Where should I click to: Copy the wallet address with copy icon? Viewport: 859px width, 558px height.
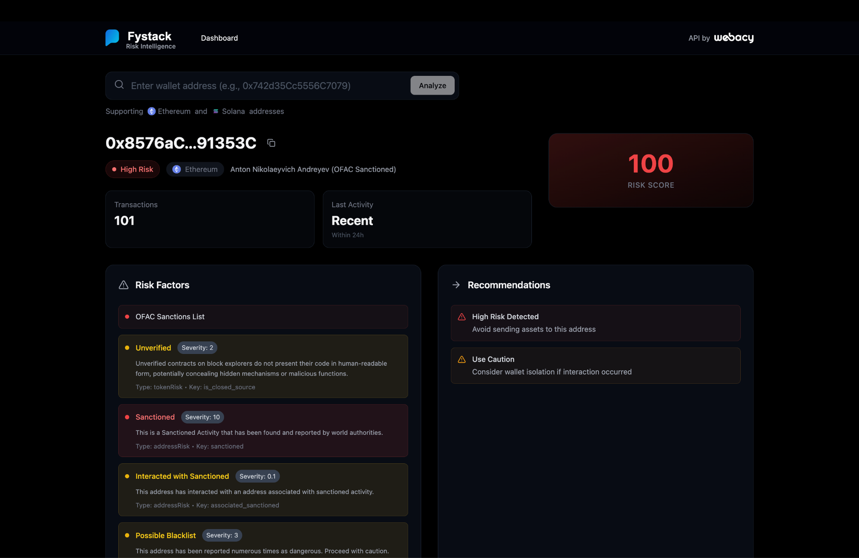[271, 143]
